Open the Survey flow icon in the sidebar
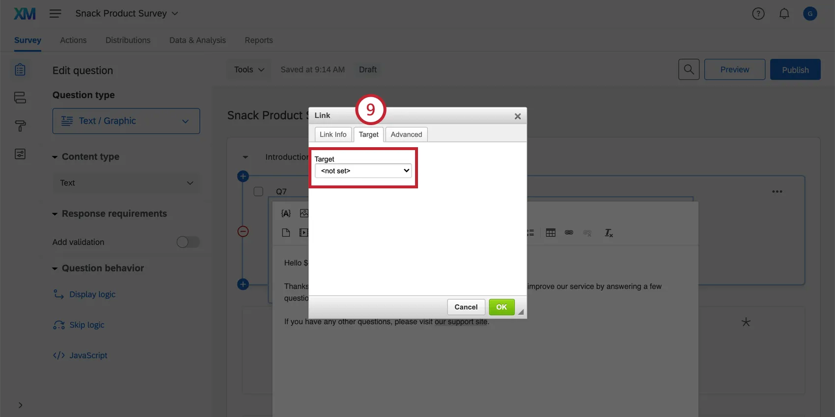This screenshot has width=835, height=417. pyautogui.click(x=20, y=98)
